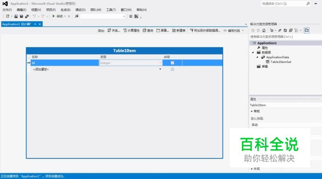Select the 屏幕 folder node
Screen dimensions: 322x179
point(265,67)
